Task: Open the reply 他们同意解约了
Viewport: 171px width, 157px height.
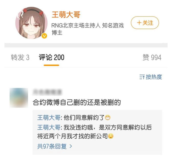Action: pos(84,118)
